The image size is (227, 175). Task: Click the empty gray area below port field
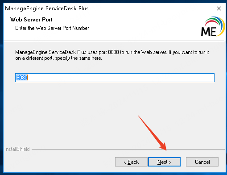115,113
